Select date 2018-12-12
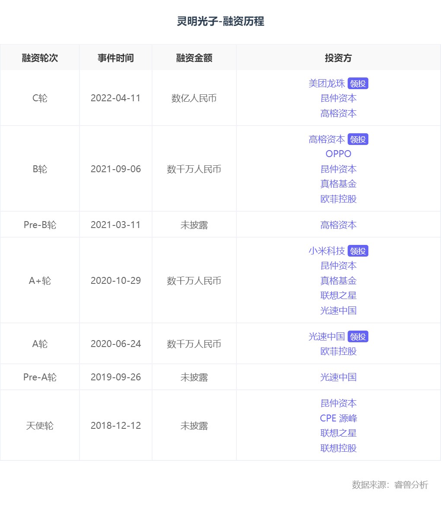 coord(115,426)
